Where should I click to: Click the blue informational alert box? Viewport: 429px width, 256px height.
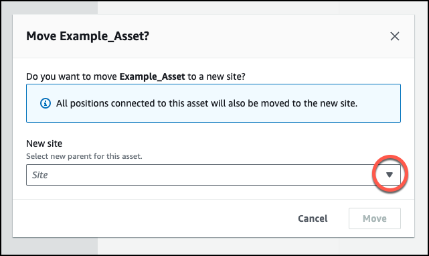pyautogui.click(x=213, y=103)
